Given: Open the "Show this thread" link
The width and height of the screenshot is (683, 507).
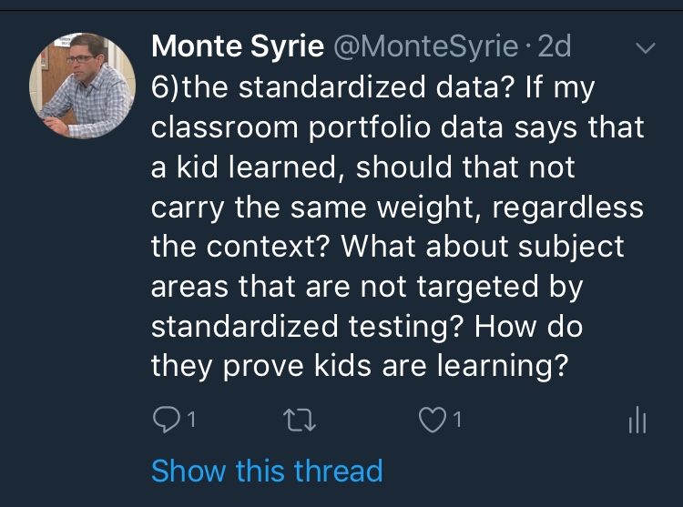Looking at the screenshot, I should [266, 471].
